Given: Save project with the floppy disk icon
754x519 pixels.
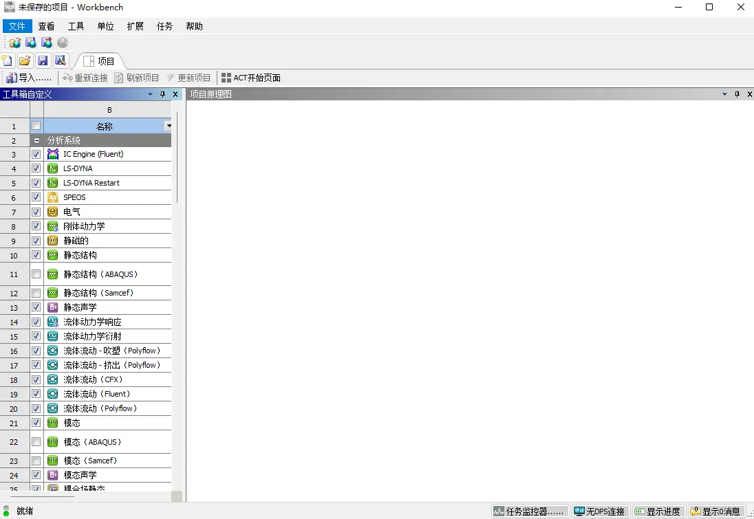Looking at the screenshot, I should click(x=43, y=60).
